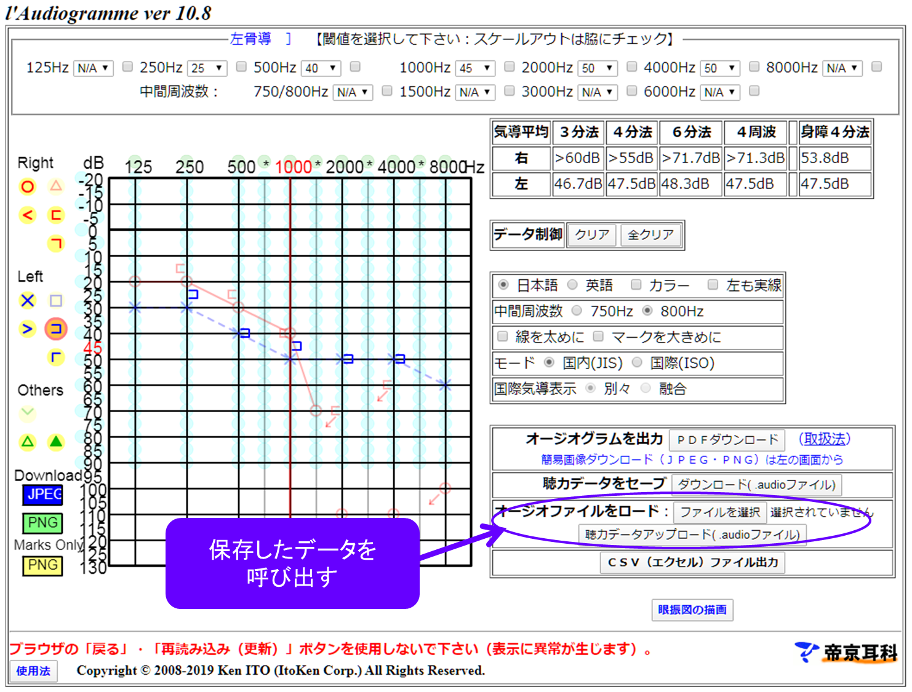Open the 2000Hz threshold dropdown showing 50
The image size is (912, 692).
[x=598, y=68]
